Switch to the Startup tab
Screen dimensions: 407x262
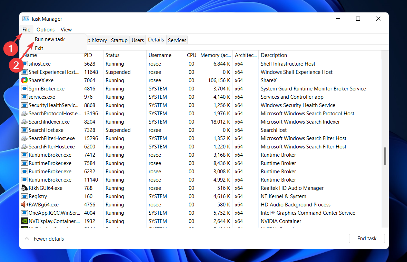pyautogui.click(x=119, y=40)
